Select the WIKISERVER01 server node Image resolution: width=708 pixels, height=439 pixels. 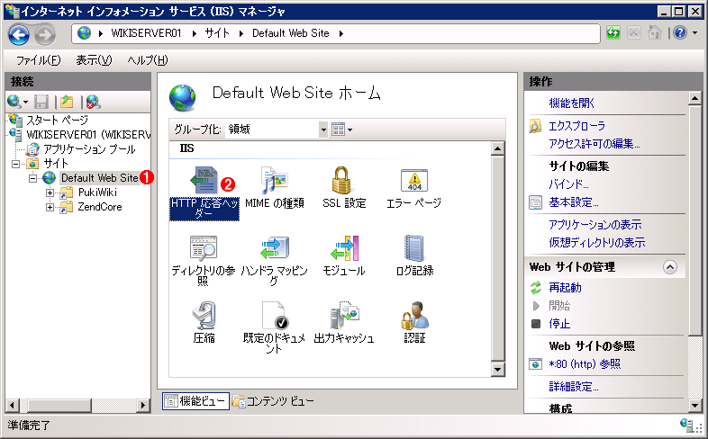point(88,134)
